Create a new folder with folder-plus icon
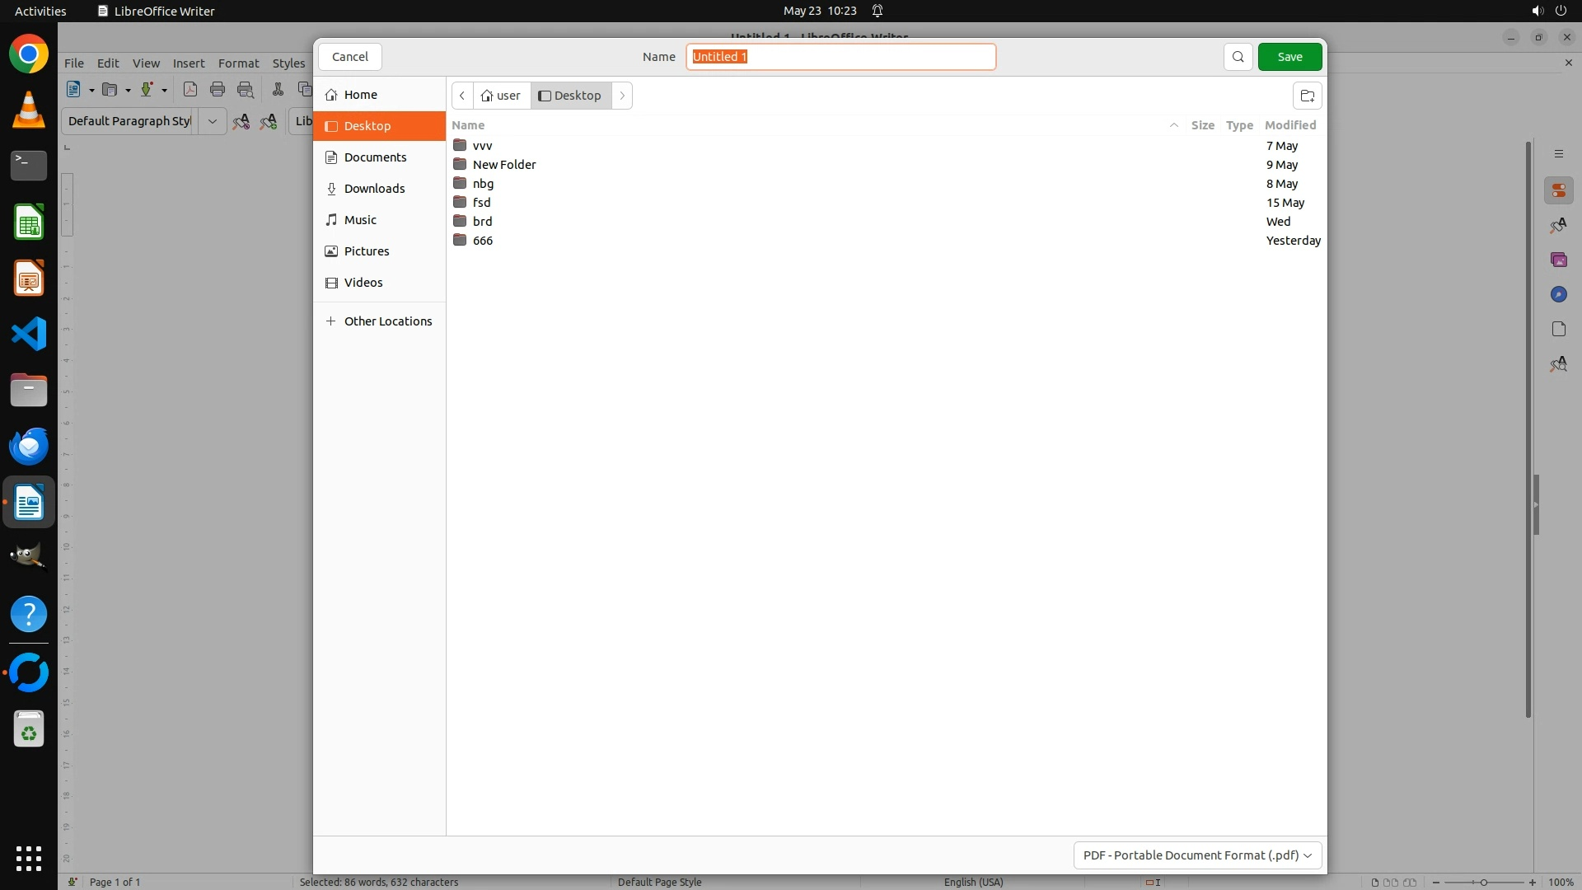 [x=1307, y=96]
